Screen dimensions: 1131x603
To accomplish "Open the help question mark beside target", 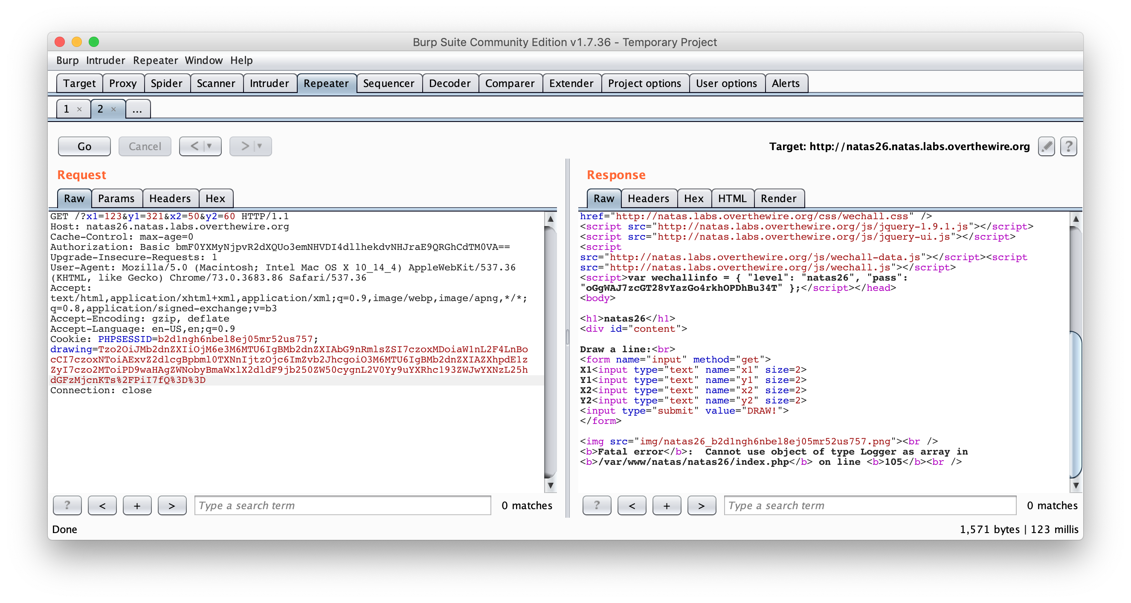I will (x=1068, y=146).
